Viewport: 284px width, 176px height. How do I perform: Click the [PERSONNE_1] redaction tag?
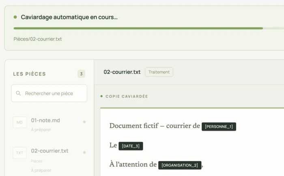(219, 127)
